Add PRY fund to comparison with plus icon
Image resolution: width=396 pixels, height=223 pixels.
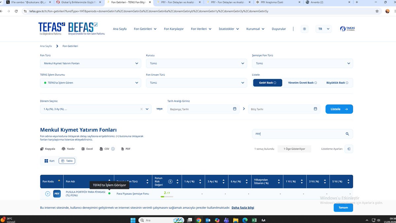pos(48,194)
